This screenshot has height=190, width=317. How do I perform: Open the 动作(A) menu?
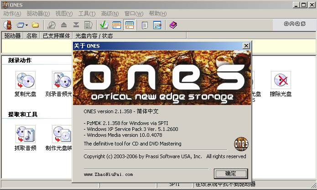point(12,14)
